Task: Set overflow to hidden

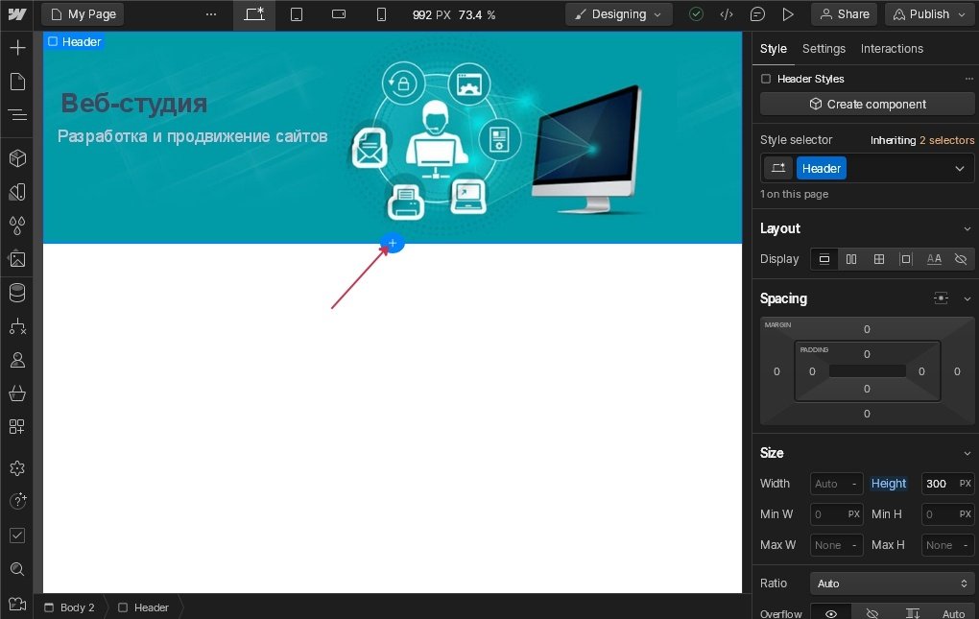Action: 872,613
